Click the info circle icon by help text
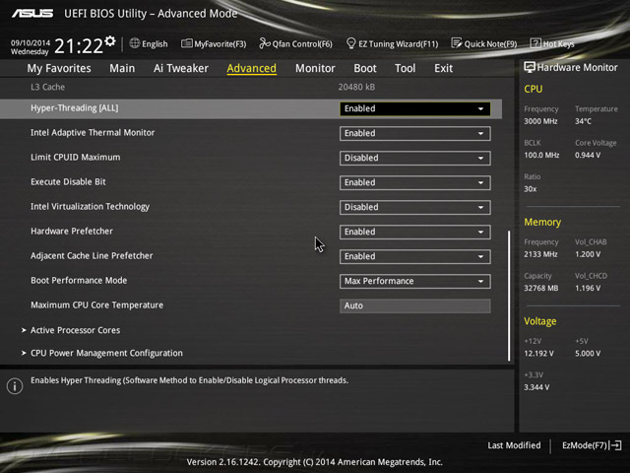This screenshot has height=473, width=630. 15,386
